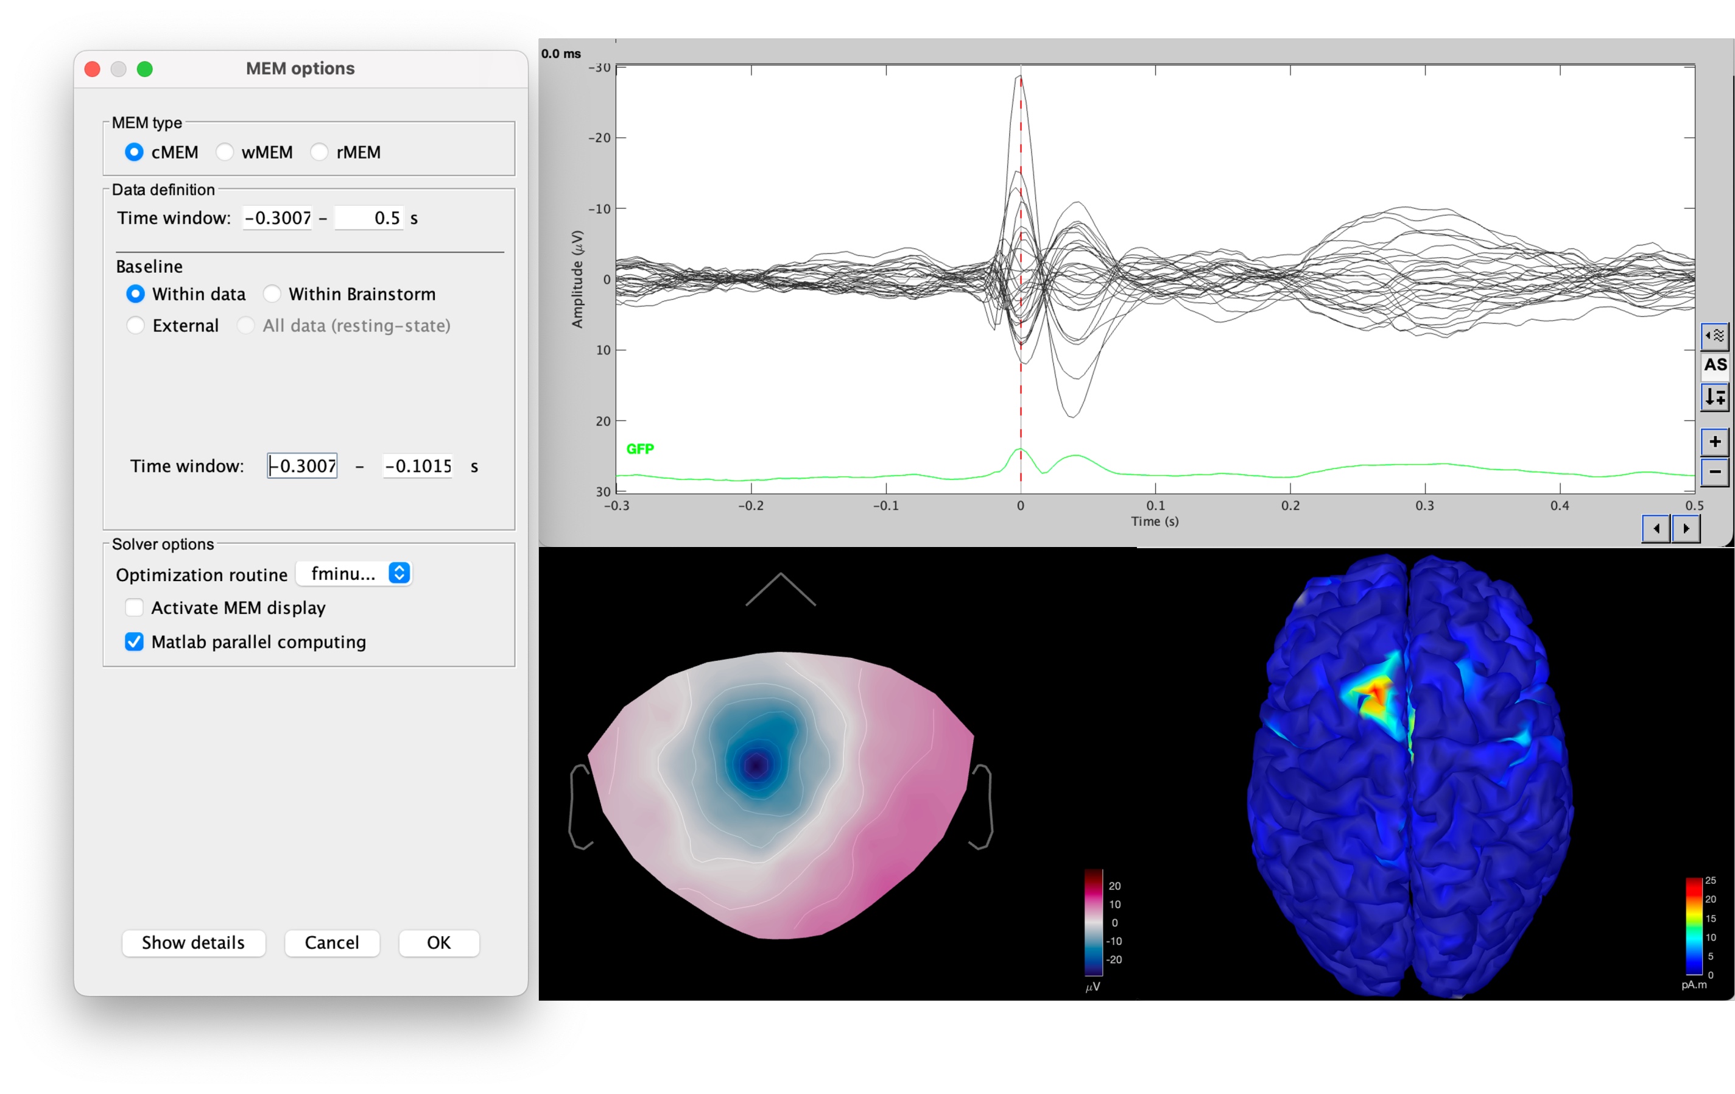This screenshot has height=1094, width=1735.
Task: Select External baseline option
Action: point(135,326)
